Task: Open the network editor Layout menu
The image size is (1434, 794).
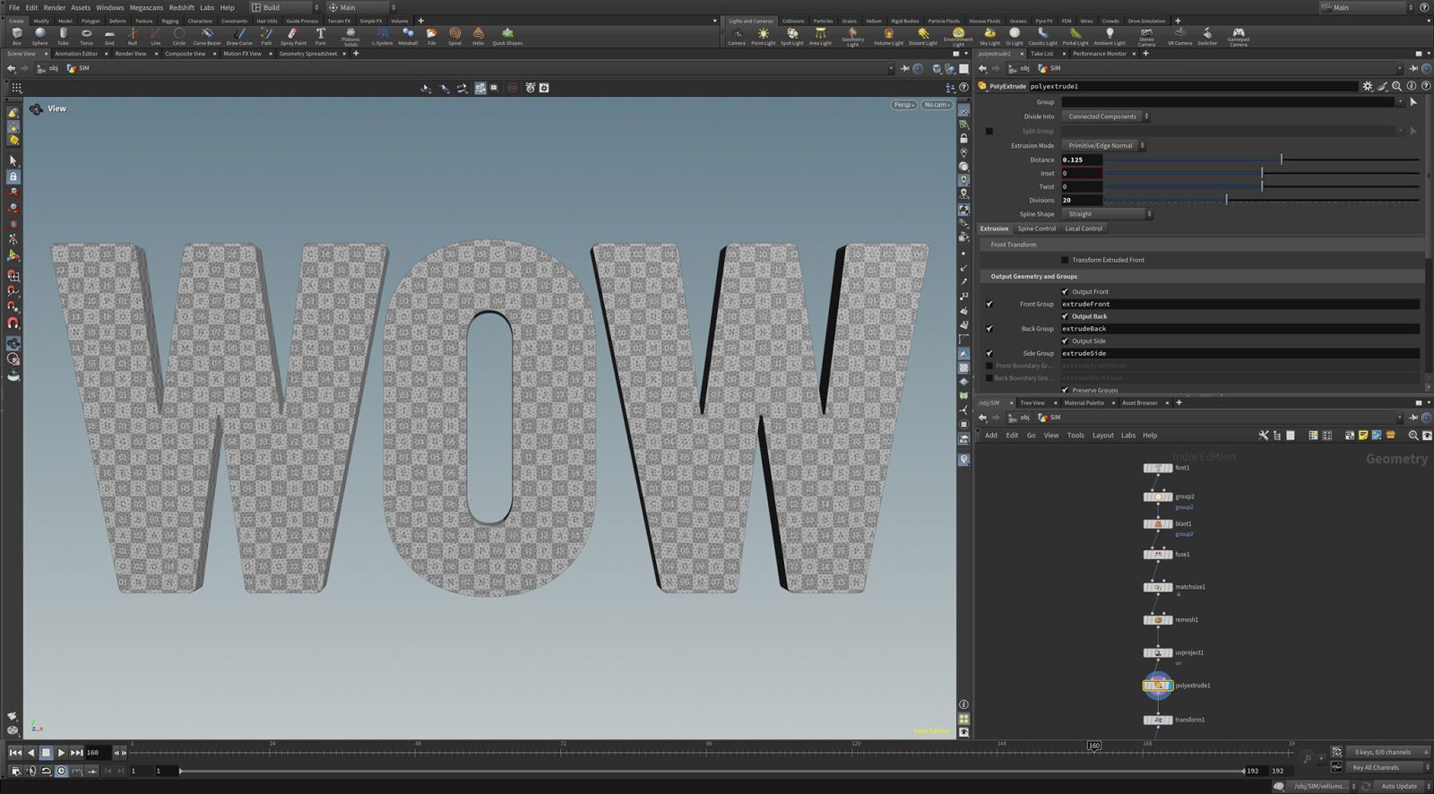Action: point(1103,436)
